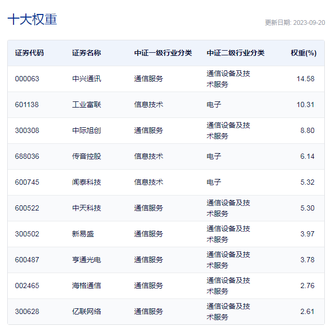Select security name 中际旭创
The image size is (330, 330).
86,130
